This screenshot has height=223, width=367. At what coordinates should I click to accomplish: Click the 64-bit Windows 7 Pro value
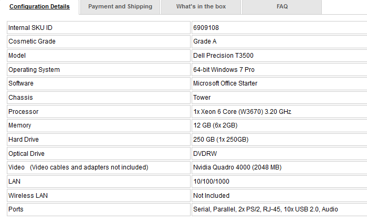(224, 69)
